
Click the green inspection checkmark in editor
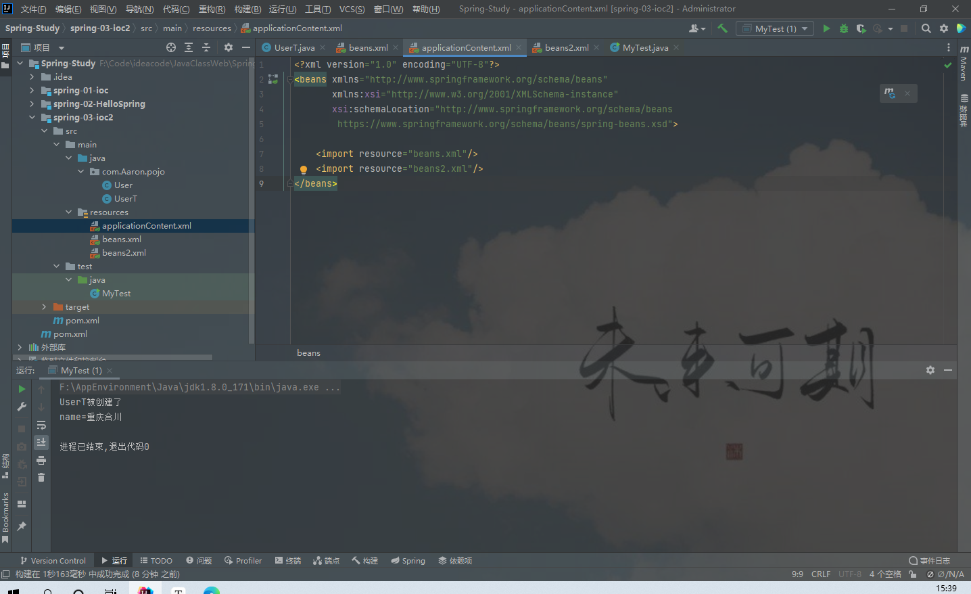click(x=948, y=65)
